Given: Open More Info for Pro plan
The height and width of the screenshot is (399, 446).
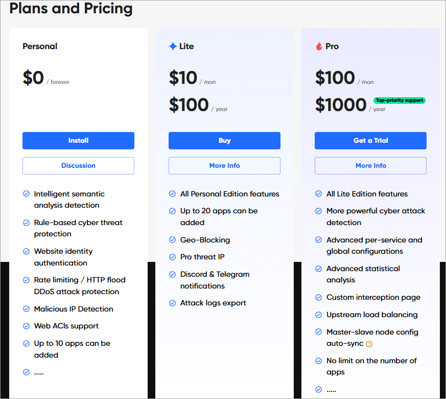Looking at the screenshot, I should coord(370,166).
